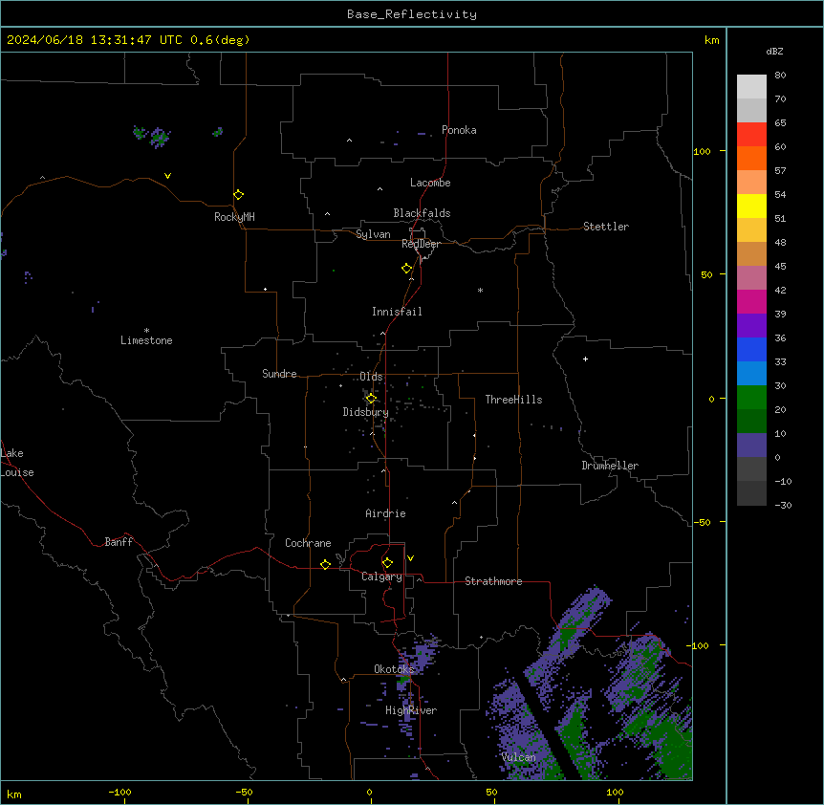Click the Innisfail city label
824x805 pixels.
click(397, 312)
